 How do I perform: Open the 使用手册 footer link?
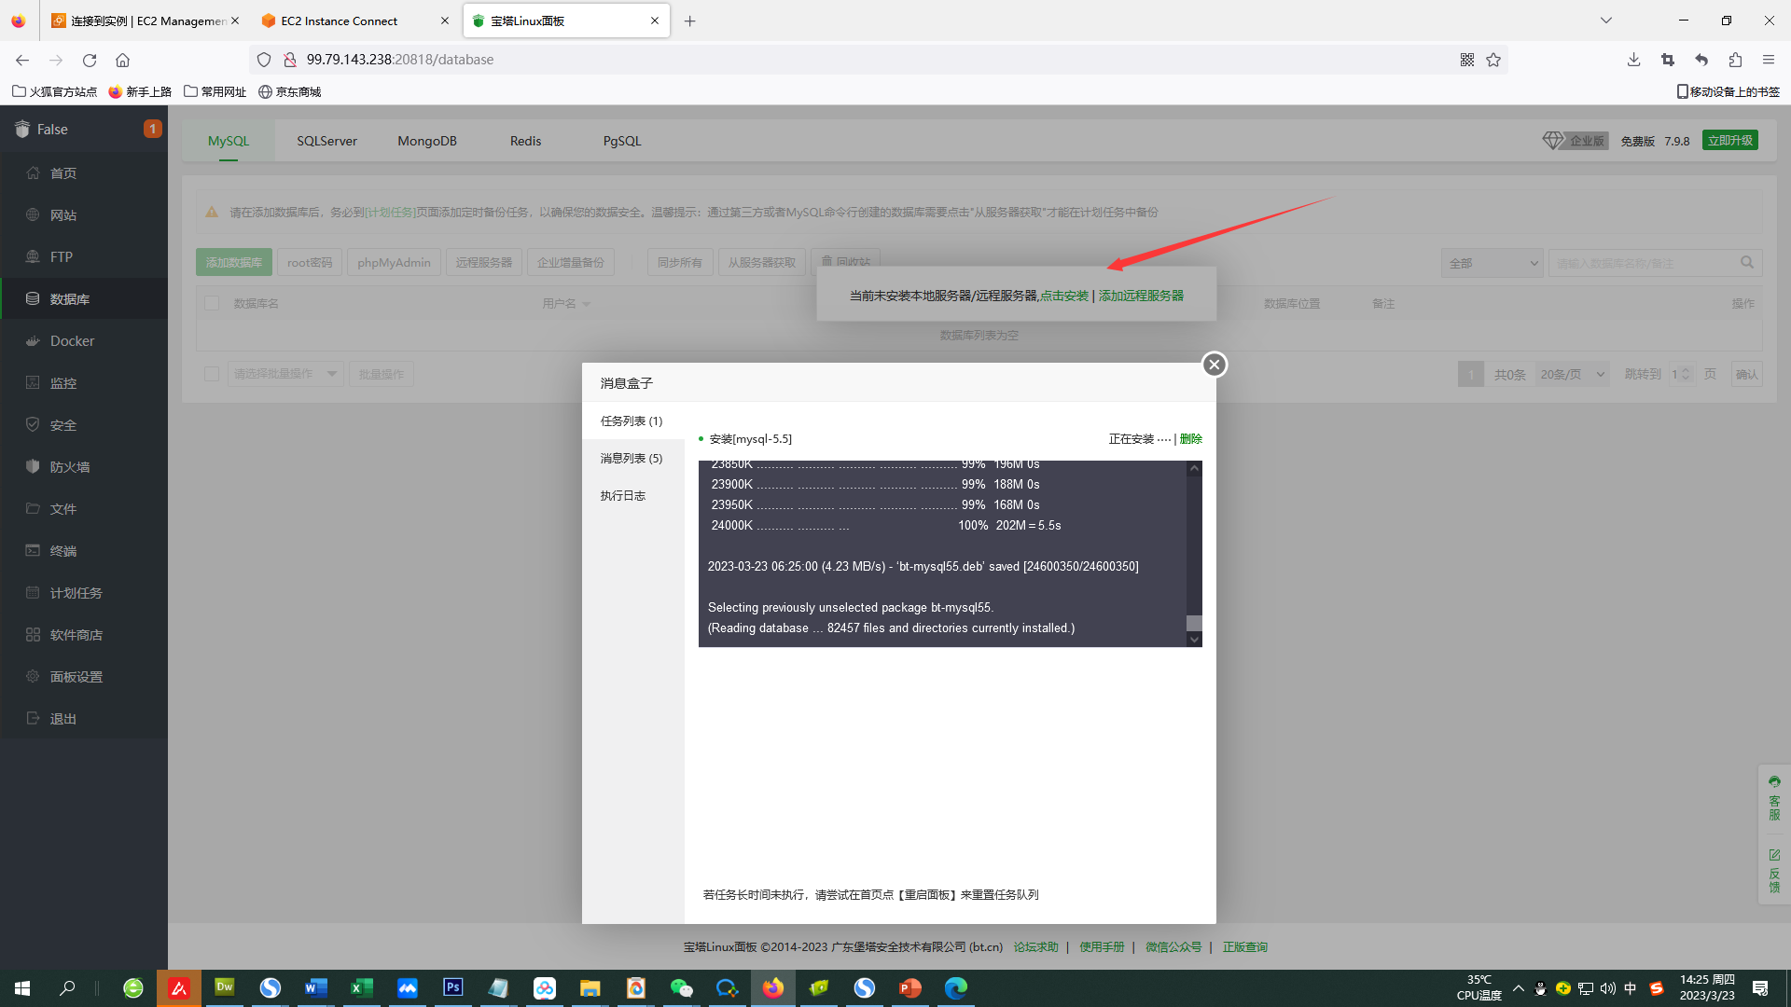coord(1102,947)
